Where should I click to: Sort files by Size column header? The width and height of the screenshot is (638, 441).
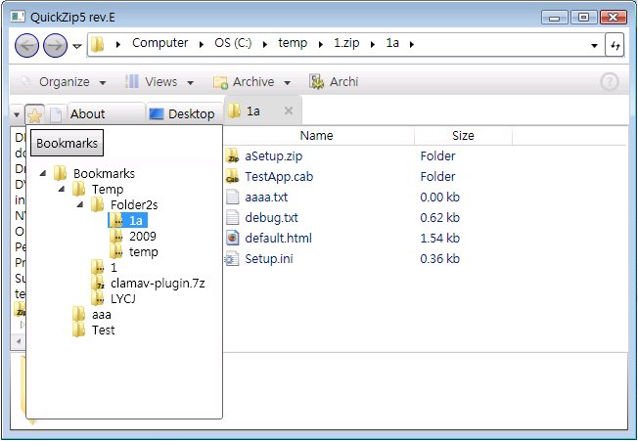(x=463, y=136)
